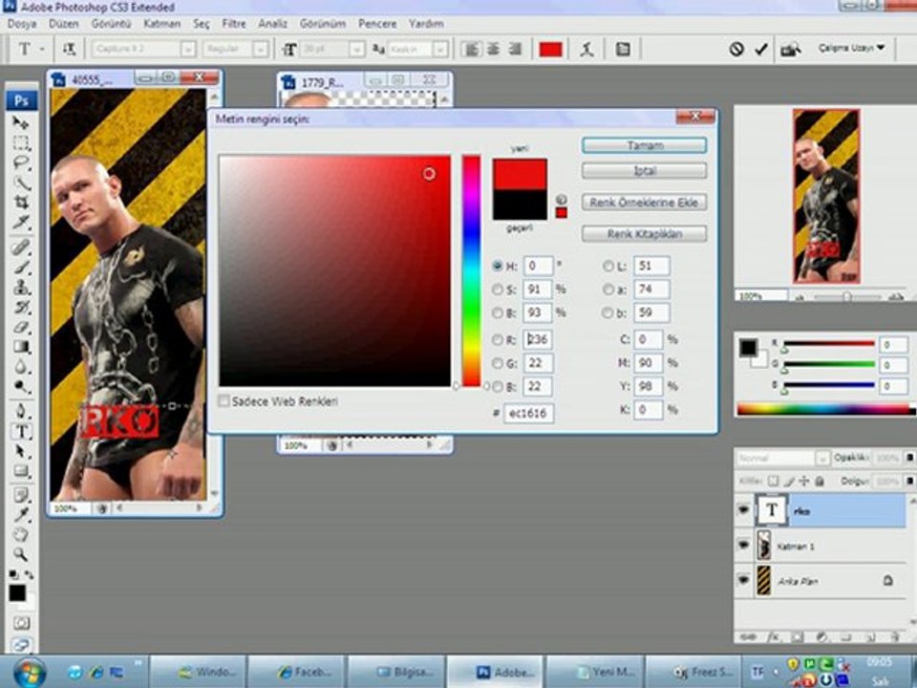Select the Lasso tool

pos(20,162)
